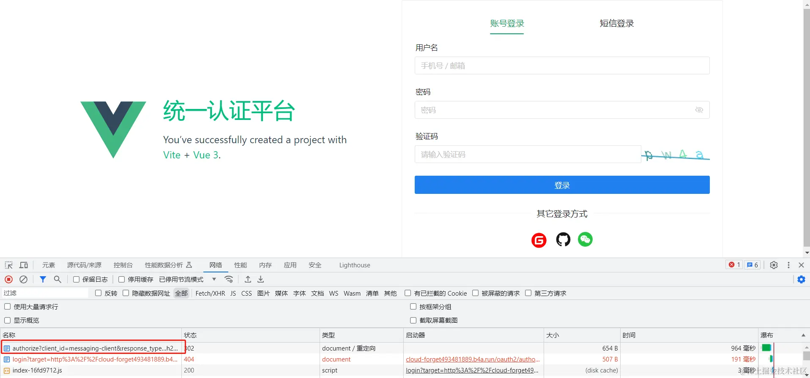Open the 网络 tab
Image resolution: width=810 pixels, height=378 pixels.
click(x=216, y=265)
